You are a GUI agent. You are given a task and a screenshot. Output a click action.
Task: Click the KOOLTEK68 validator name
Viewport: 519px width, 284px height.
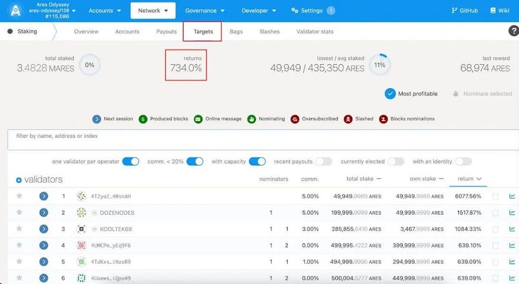tap(116, 229)
